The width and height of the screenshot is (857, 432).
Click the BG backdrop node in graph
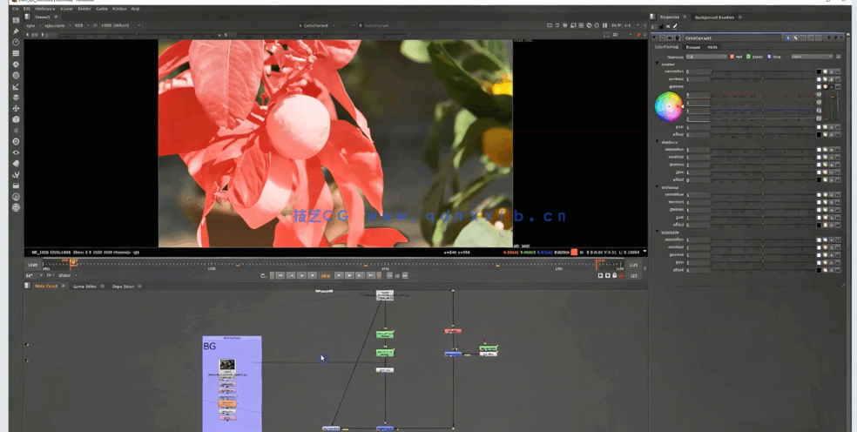click(x=209, y=347)
